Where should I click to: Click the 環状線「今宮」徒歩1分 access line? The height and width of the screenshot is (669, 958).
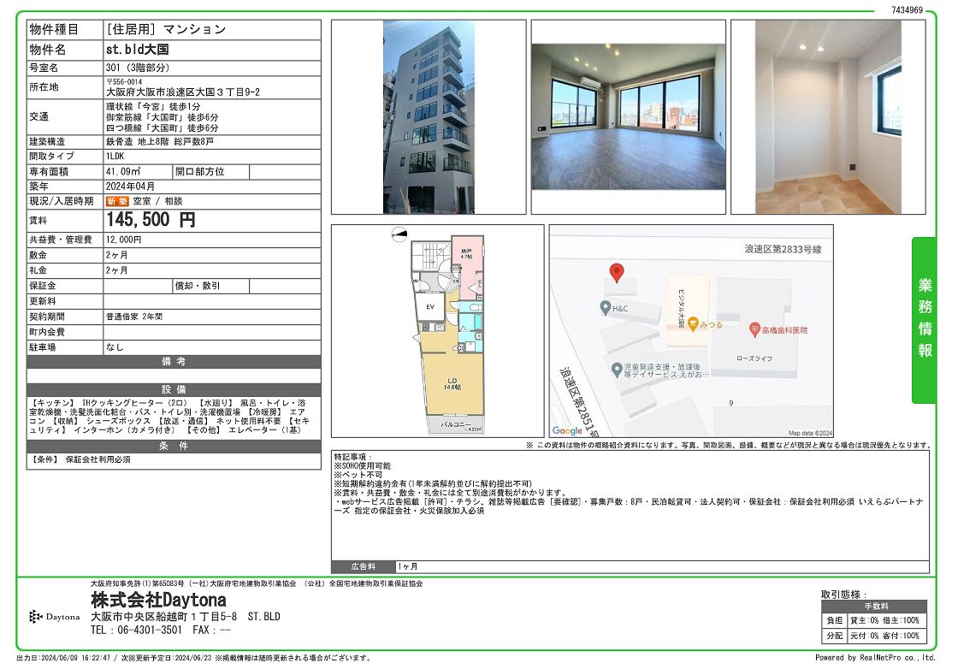[x=153, y=106]
